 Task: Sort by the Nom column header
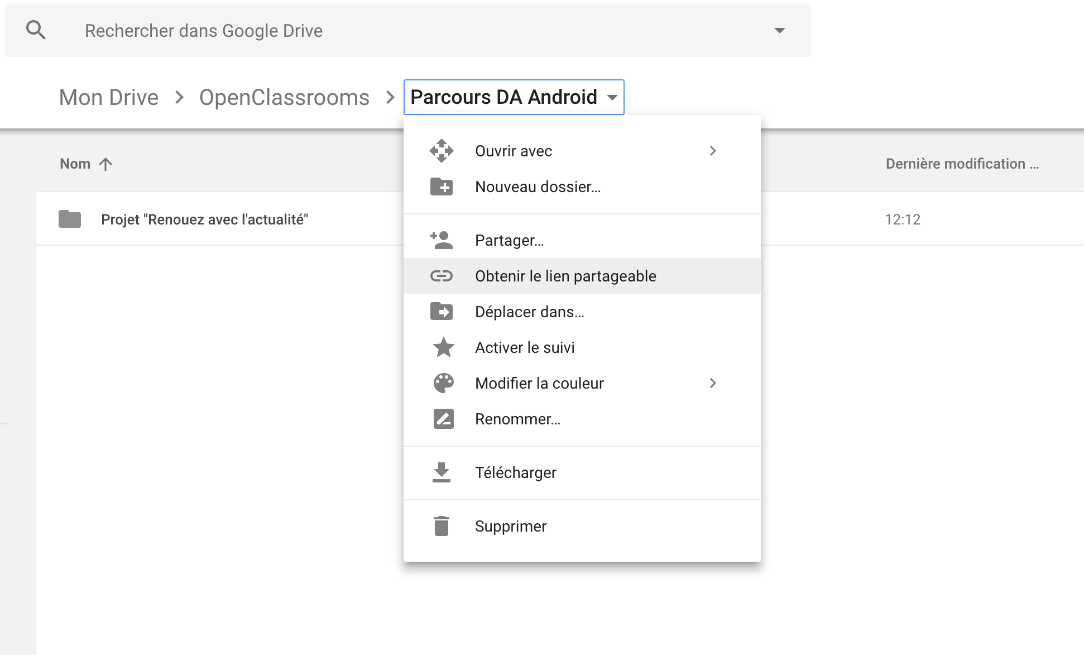[75, 164]
